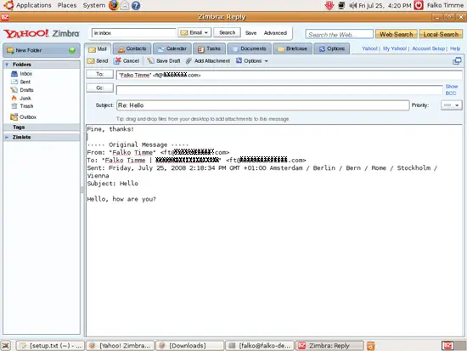Open Advanced search
The image size is (467, 351).
[x=275, y=33]
